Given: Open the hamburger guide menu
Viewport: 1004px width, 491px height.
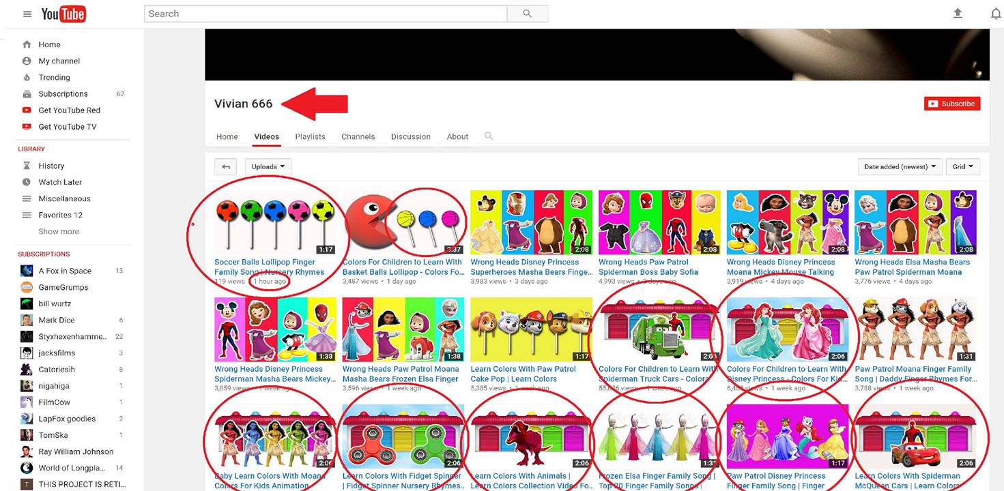Looking at the screenshot, I should [27, 14].
